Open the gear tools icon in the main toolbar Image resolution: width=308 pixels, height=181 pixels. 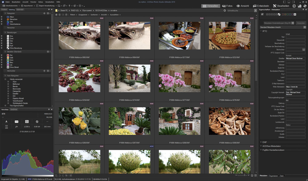[x=75, y=6]
